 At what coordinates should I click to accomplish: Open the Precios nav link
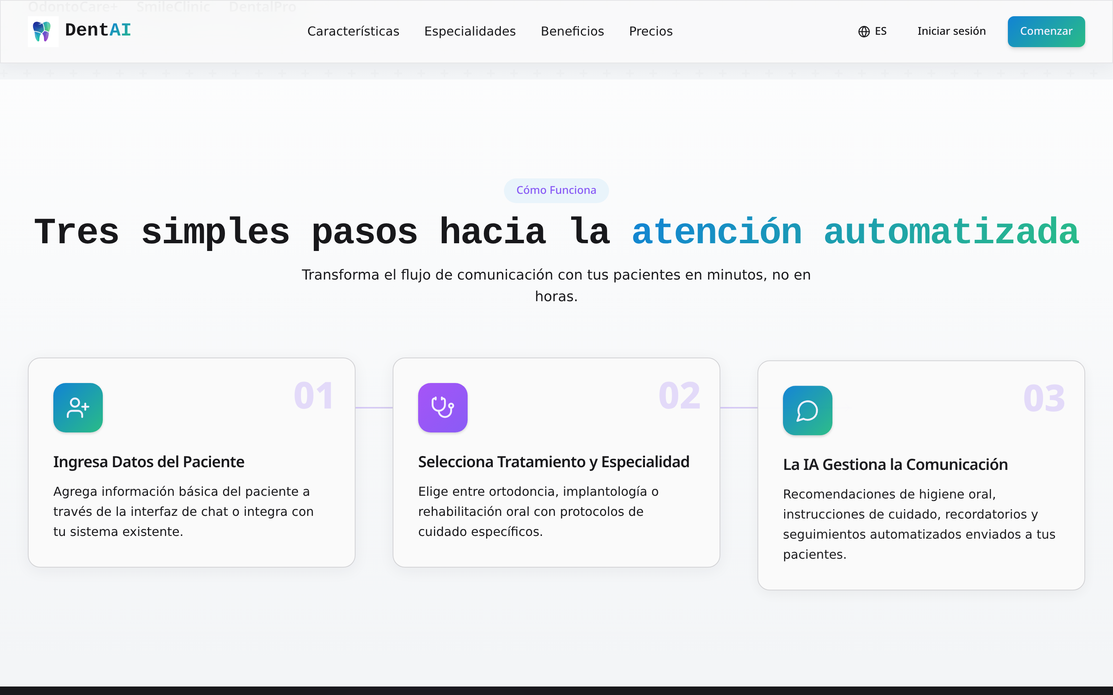tap(650, 31)
